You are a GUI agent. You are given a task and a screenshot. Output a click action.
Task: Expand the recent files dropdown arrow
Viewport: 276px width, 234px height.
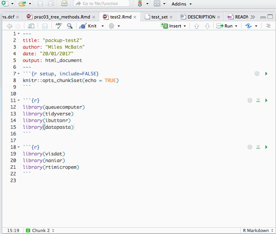pyautogui.click(x=30, y=4)
